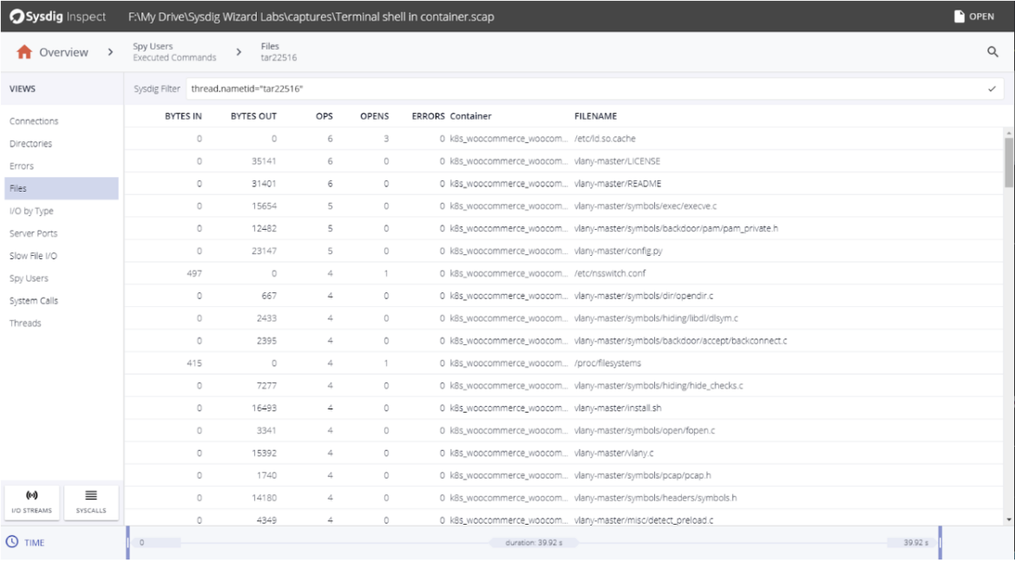This screenshot has height=562, width=1015.
Task: Sort by the ERRORS column header
Action: point(428,116)
